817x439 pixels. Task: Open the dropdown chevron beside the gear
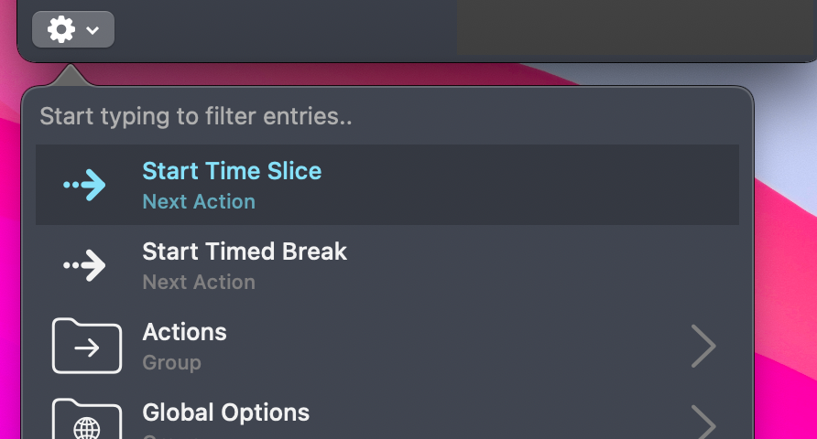point(93,31)
